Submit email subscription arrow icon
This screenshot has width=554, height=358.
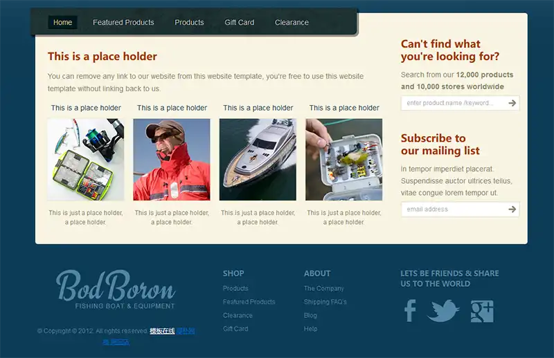point(512,209)
